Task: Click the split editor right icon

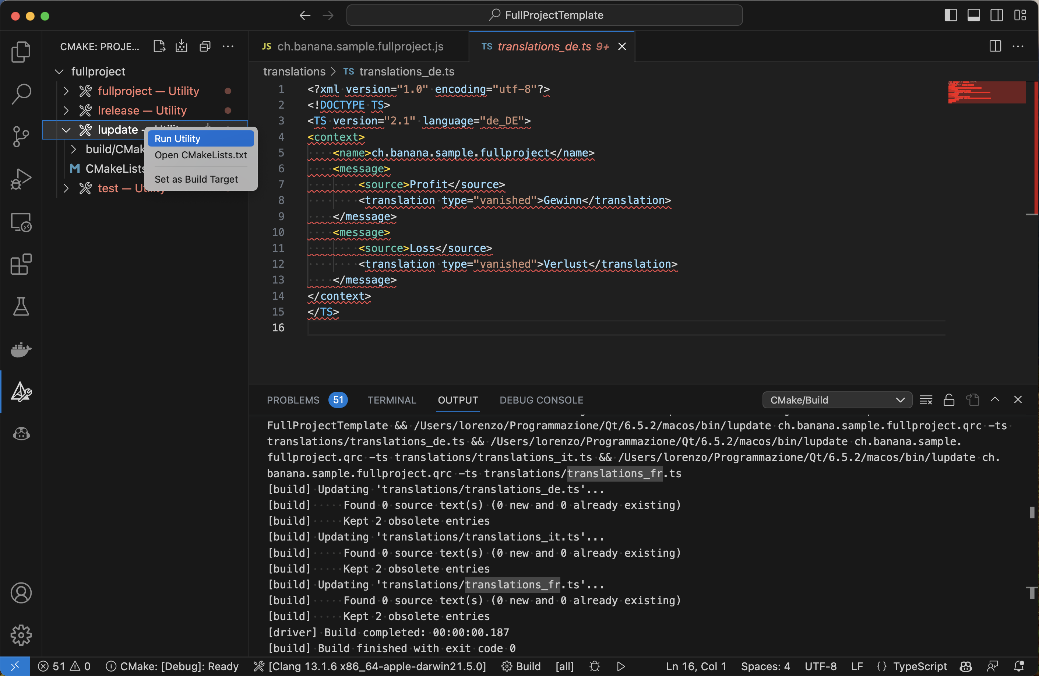Action: click(995, 46)
